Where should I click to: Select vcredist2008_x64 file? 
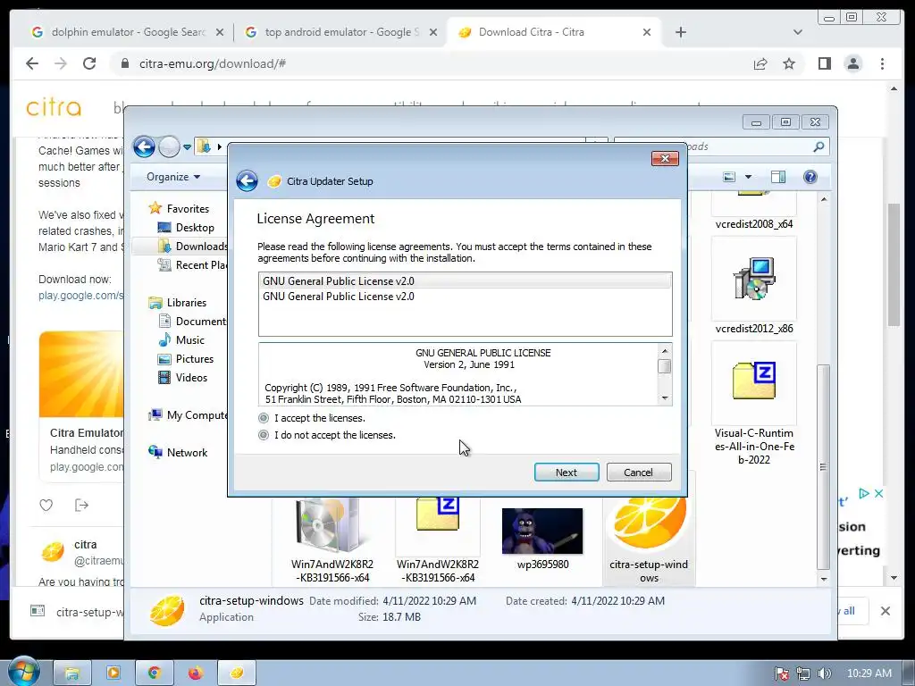pos(754,212)
